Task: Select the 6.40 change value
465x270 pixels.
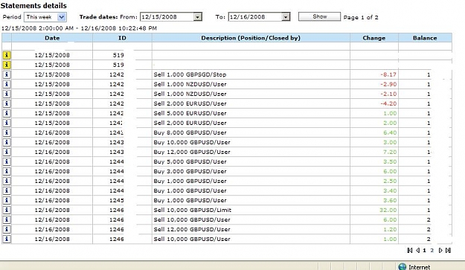Action: pyautogui.click(x=390, y=133)
